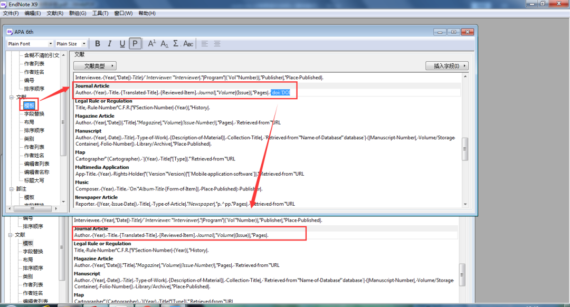Image resolution: width=570 pixels, height=307 pixels.
Task: Click the template pane scroll-down arrow
Action: (x=465, y=204)
